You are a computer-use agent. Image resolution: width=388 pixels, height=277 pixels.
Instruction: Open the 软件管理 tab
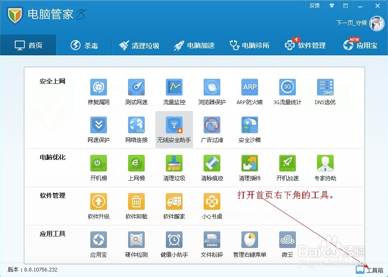coord(306,45)
